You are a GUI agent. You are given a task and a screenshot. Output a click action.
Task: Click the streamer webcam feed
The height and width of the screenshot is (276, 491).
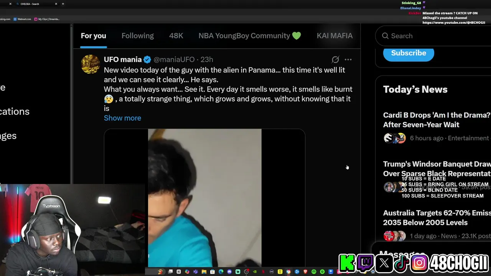pyautogui.click(x=73, y=230)
